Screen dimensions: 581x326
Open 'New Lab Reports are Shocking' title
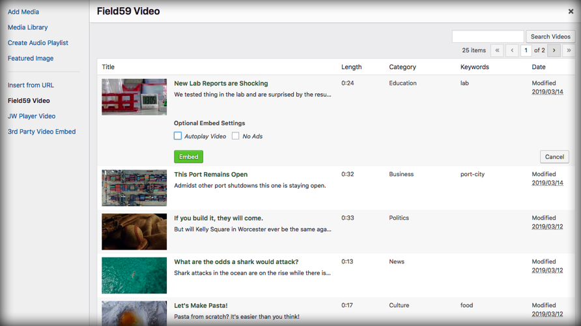[221, 83]
